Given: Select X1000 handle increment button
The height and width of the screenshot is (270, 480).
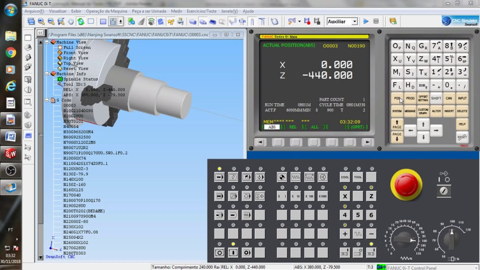Looking at the screenshot, I should click(x=322, y=196).
